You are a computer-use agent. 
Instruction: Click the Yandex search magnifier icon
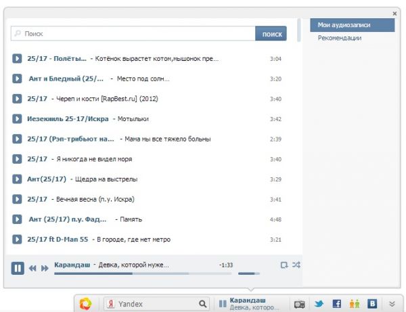(202, 304)
